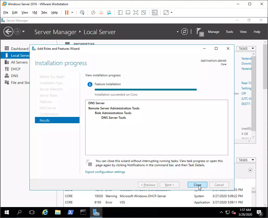This screenshot has width=268, height=218.
Task: Open Windows taskbar search
Action: coord(19,212)
